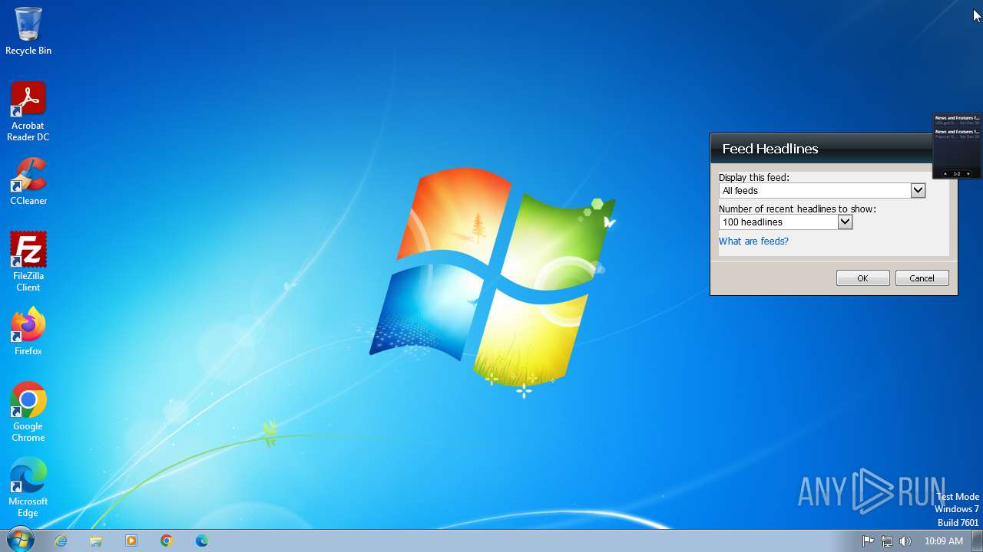The height and width of the screenshot is (552, 983).
Task: Launch Internet Explorer from the taskbar
Action: point(61,540)
